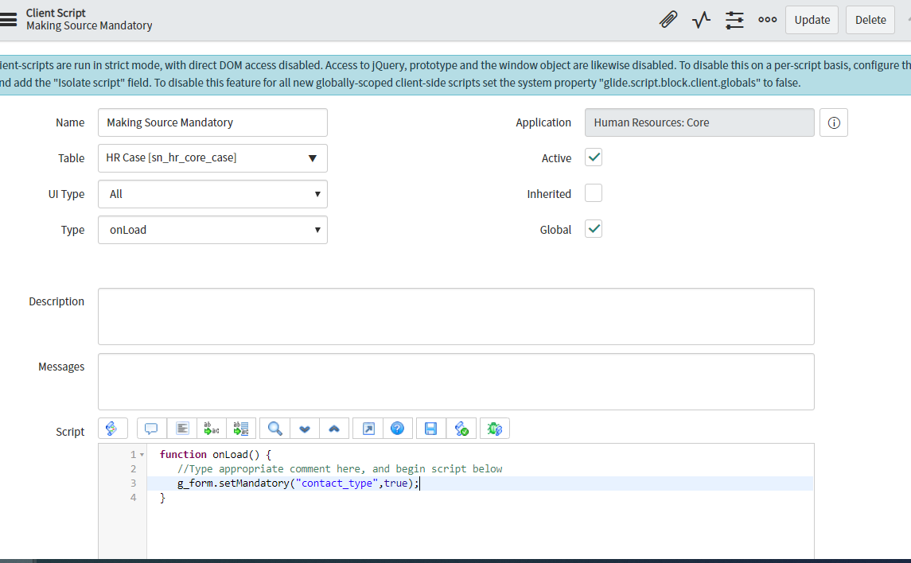Click the closing brace on line 4
911x563 pixels.
tap(162, 498)
